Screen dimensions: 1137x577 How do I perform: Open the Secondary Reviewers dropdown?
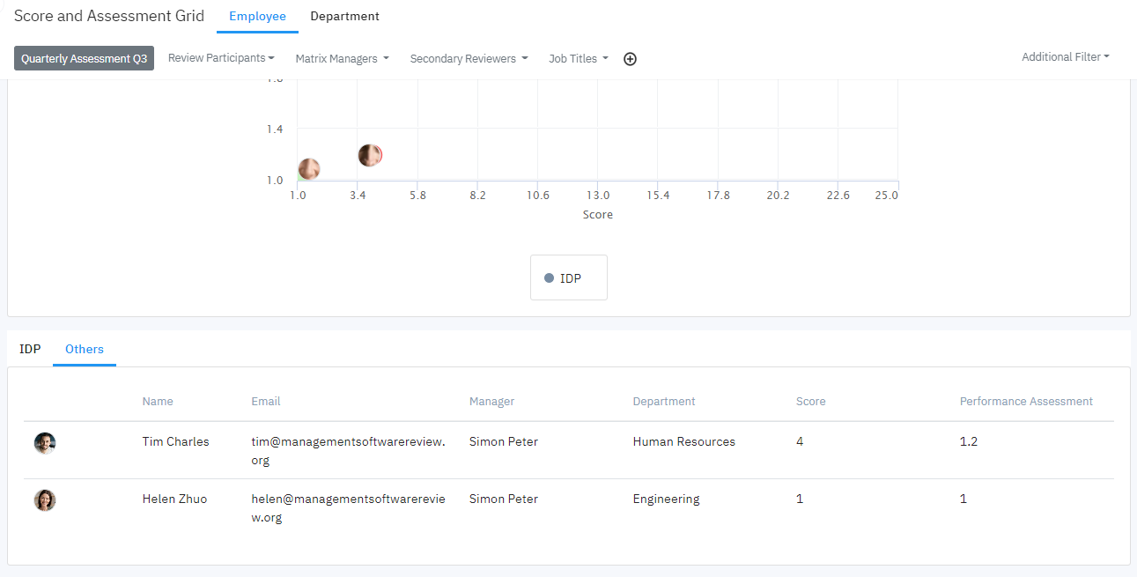pyautogui.click(x=469, y=59)
